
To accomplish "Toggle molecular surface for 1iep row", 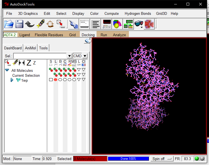I will [74, 80].
